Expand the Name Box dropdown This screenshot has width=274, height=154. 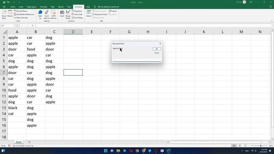(14, 26)
